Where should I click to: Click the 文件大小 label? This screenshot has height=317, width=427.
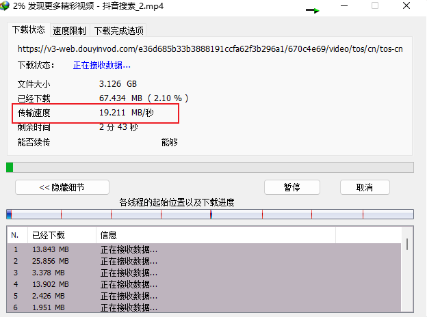34,84
